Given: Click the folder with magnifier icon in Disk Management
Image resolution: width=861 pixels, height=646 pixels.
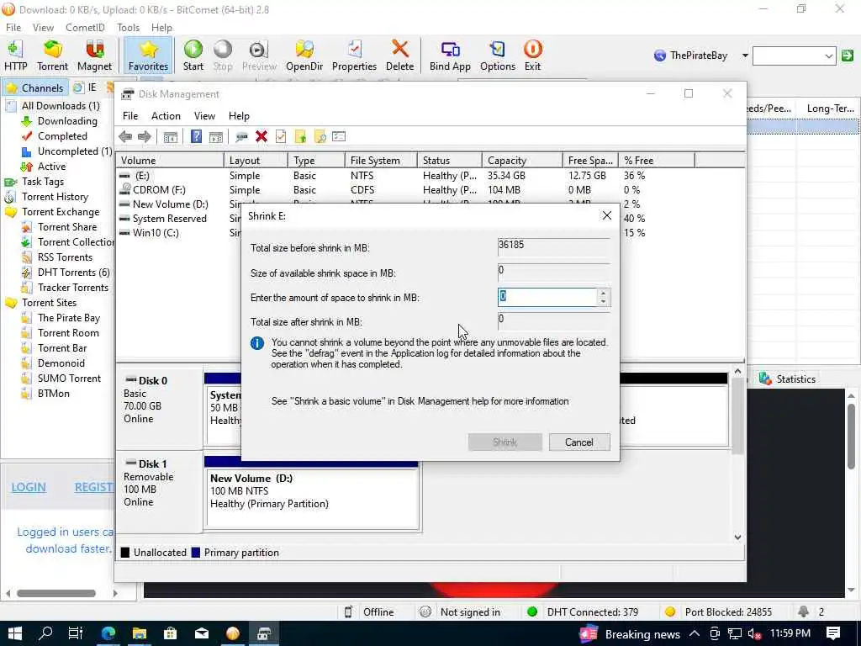Looking at the screenshot, I should tap(320, 137).
